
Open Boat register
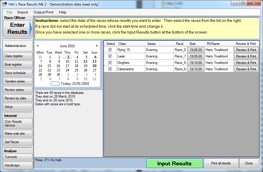[18, 64]
